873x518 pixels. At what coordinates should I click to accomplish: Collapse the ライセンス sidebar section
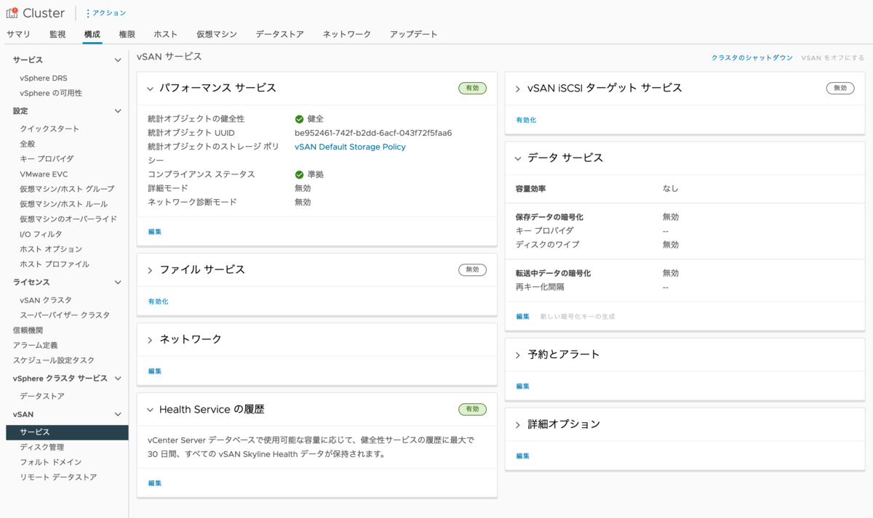118,282
